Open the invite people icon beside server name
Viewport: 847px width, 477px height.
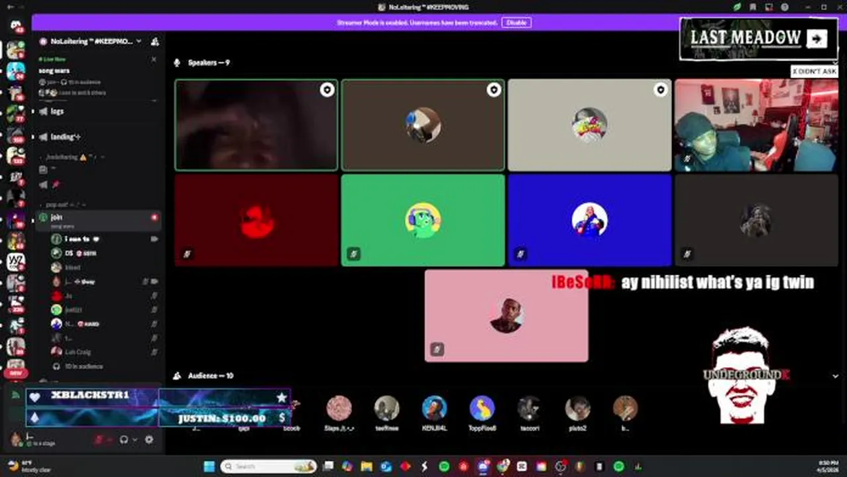[x=155, y=41]
